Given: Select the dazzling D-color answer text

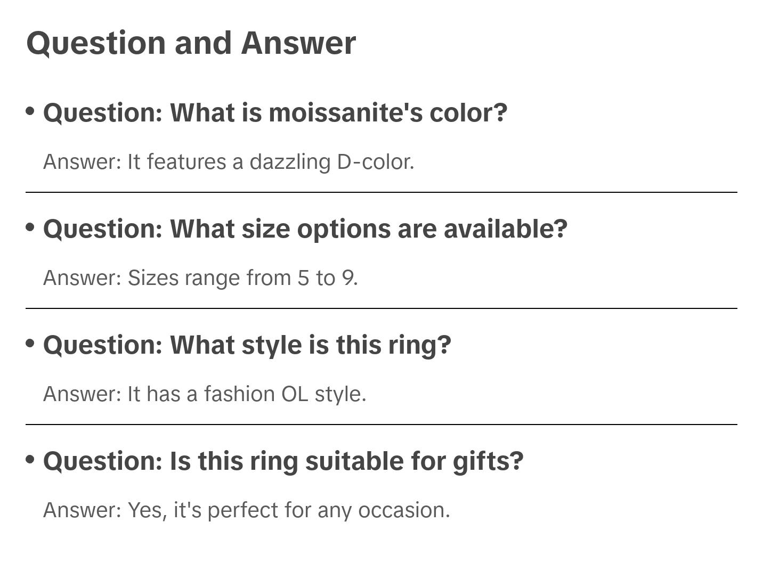Looking at the screenshot, I should pyautogui.click(x=229, y=162).
